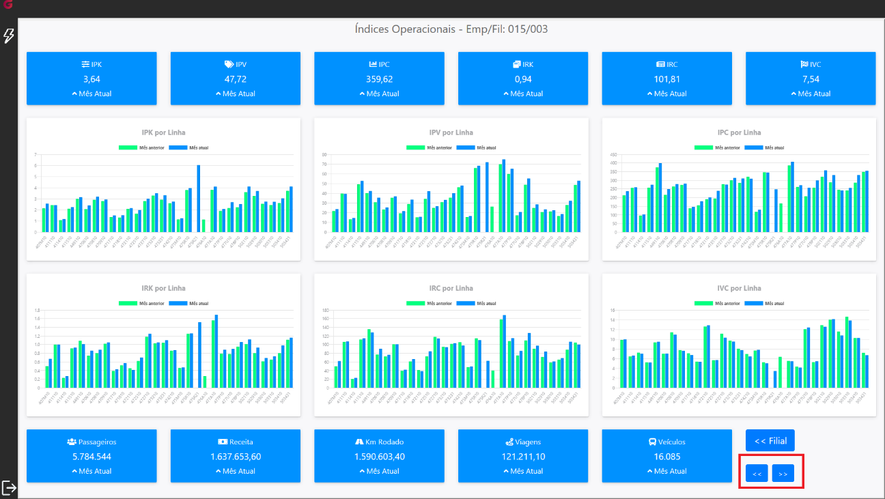The width and height of the screenshot is (885, 499).
Task: Expand Mês Atual on IRK card
Action: tap(523, 94)
